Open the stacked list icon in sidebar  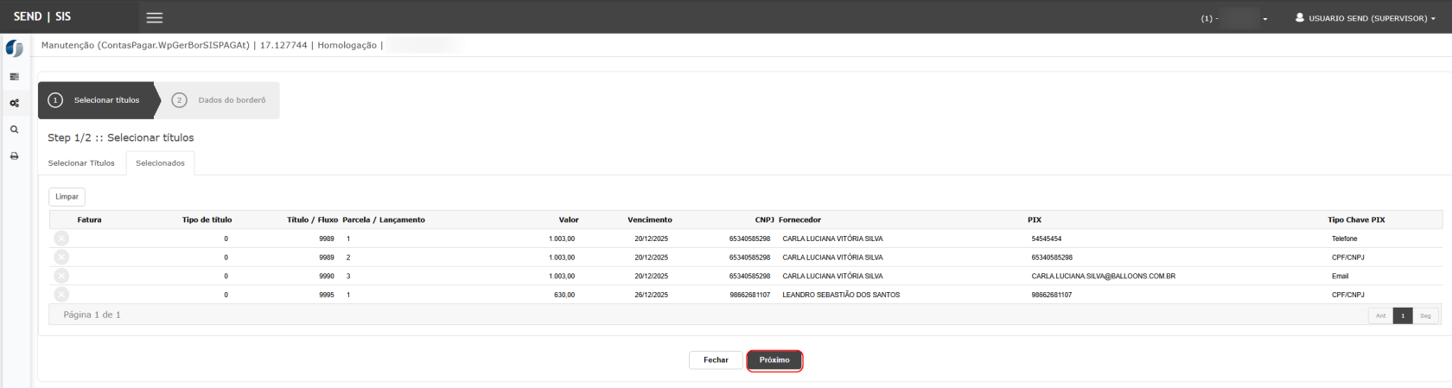[14, 77]
